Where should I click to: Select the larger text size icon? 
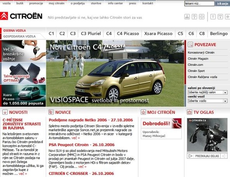(220, 17)
